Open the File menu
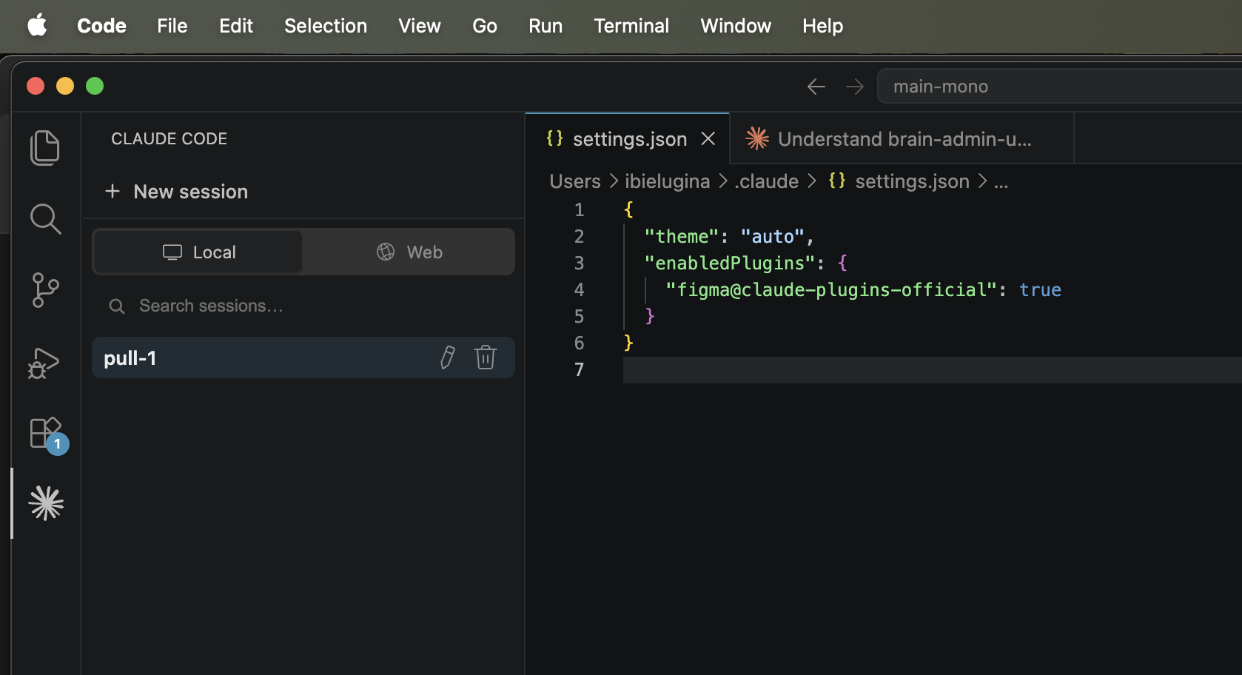 point(172,26)
